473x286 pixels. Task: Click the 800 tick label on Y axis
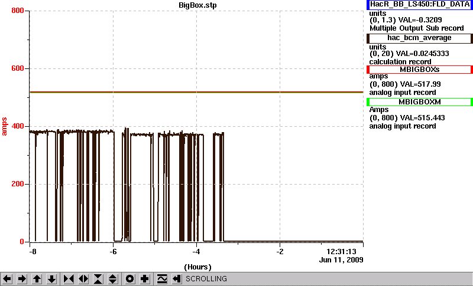click(18, 11)
